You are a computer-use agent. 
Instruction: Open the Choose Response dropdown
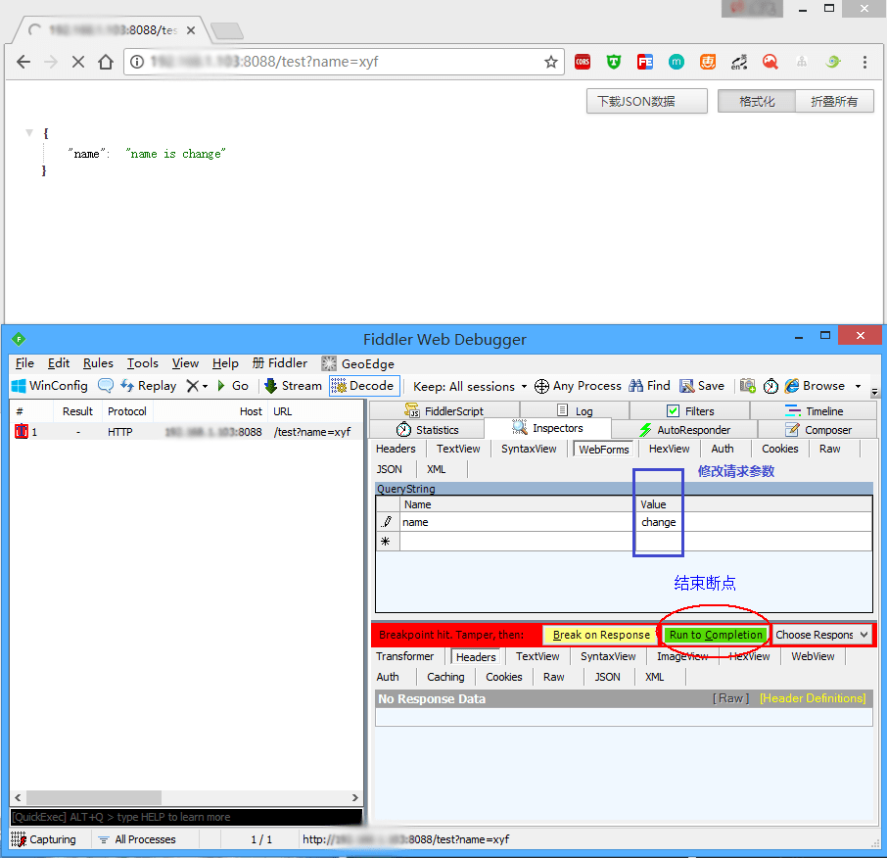[x=820, y=635]
